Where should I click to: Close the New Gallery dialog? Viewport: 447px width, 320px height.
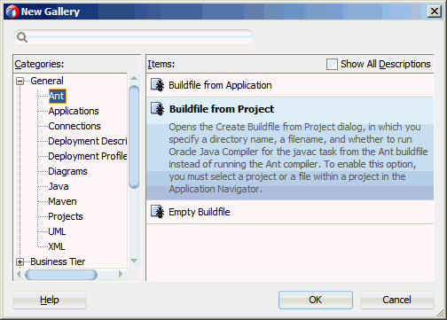pyautogui.click(x=435, y=12)
